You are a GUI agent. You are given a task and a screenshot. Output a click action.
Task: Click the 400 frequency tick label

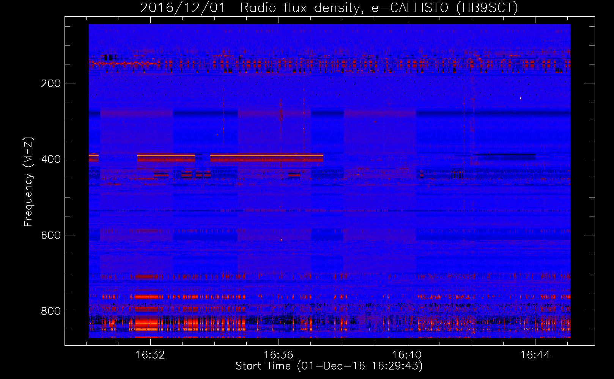[x=51, y=159]
